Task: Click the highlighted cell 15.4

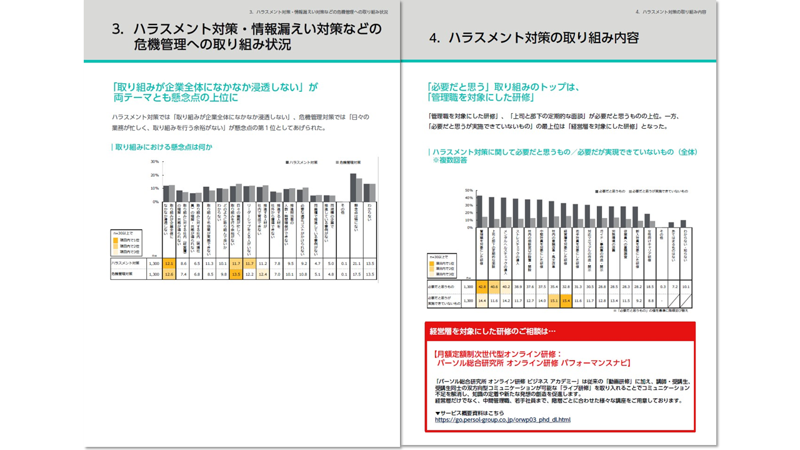Action: (566, 301)
